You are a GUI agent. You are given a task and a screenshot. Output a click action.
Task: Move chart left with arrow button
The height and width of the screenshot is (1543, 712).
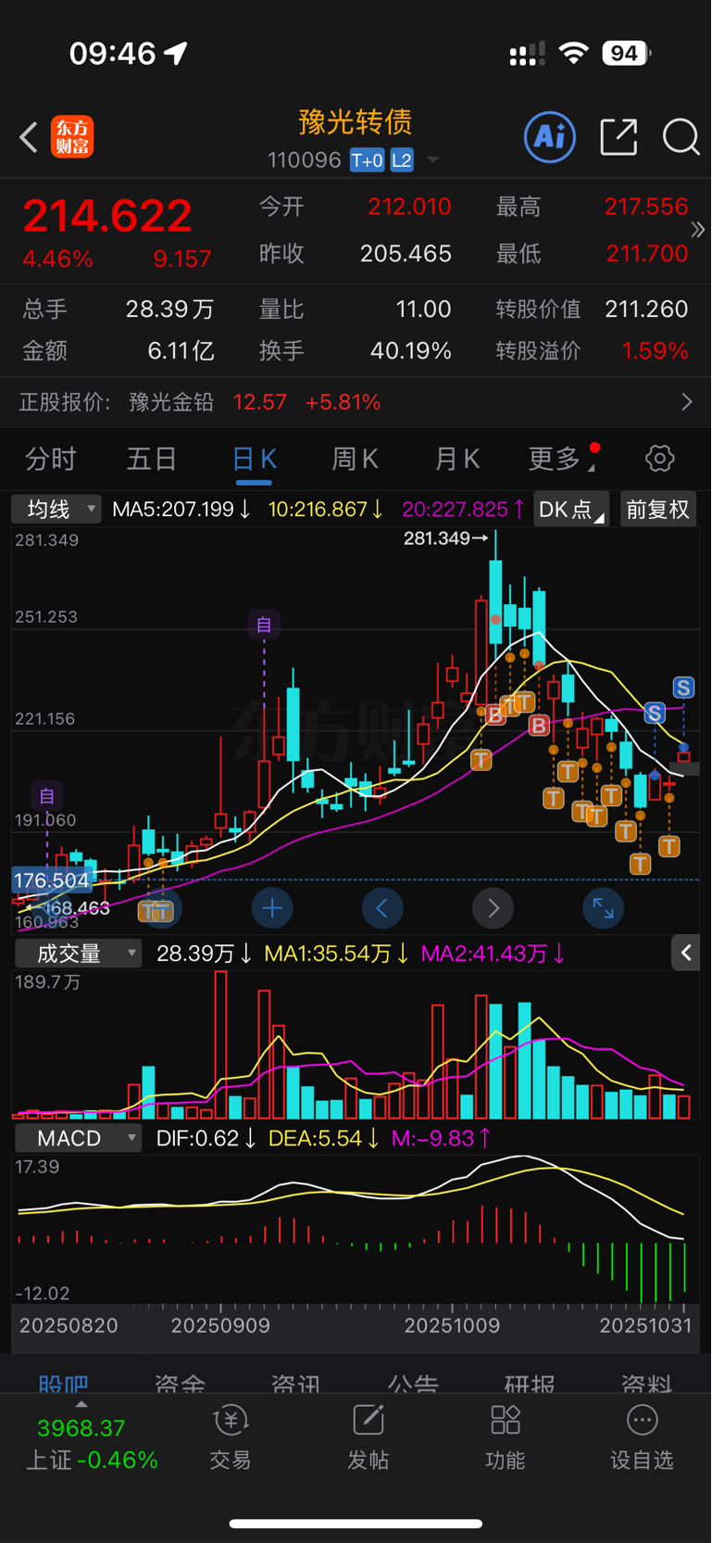[382, 908]
